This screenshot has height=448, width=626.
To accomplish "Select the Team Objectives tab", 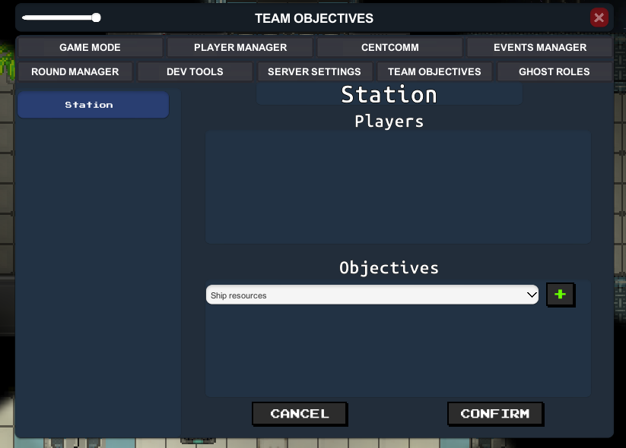I will pyautogui.click(x=434, y=71).
